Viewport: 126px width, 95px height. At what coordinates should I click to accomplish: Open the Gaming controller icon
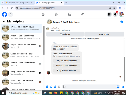tap(83, 14)
